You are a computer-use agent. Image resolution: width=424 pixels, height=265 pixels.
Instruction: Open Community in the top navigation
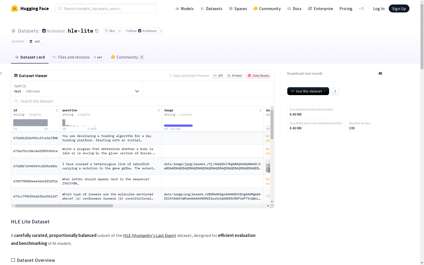[x=267, y=9]
